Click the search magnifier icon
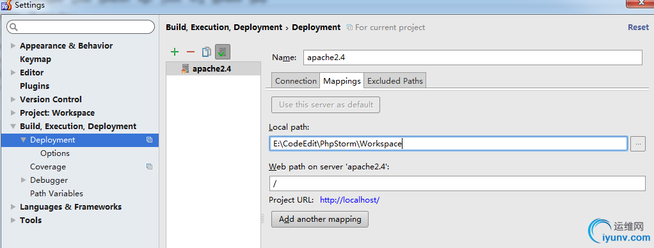The height and width of the screenshot is (248, 654). click(14, 27)
